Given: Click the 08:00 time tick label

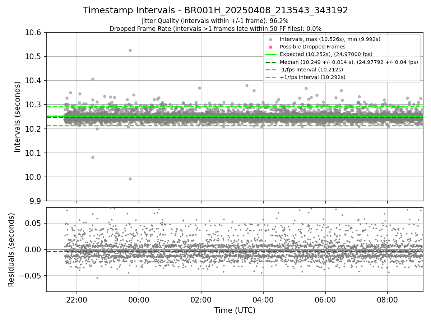Looking at the screenshot, I should [x=388, y=299].
